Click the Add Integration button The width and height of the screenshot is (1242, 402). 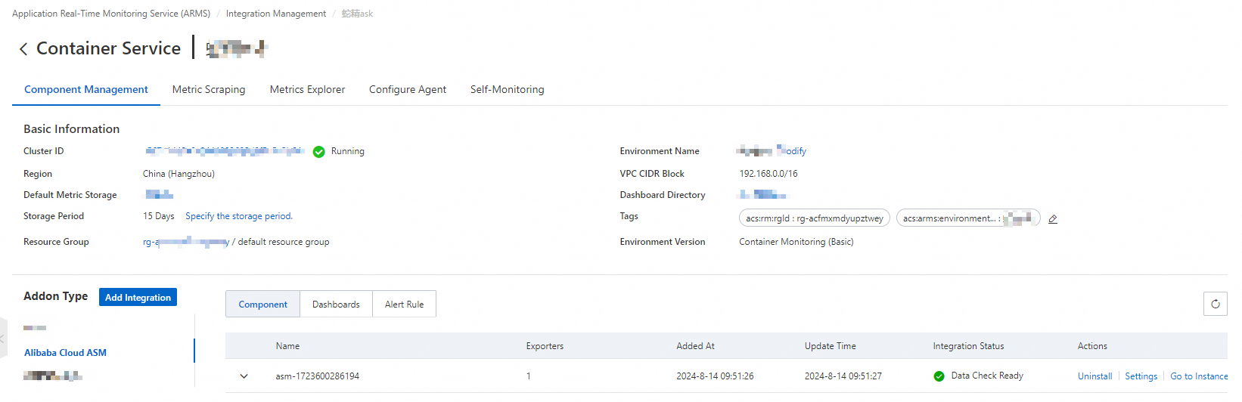tap(138, 298)
